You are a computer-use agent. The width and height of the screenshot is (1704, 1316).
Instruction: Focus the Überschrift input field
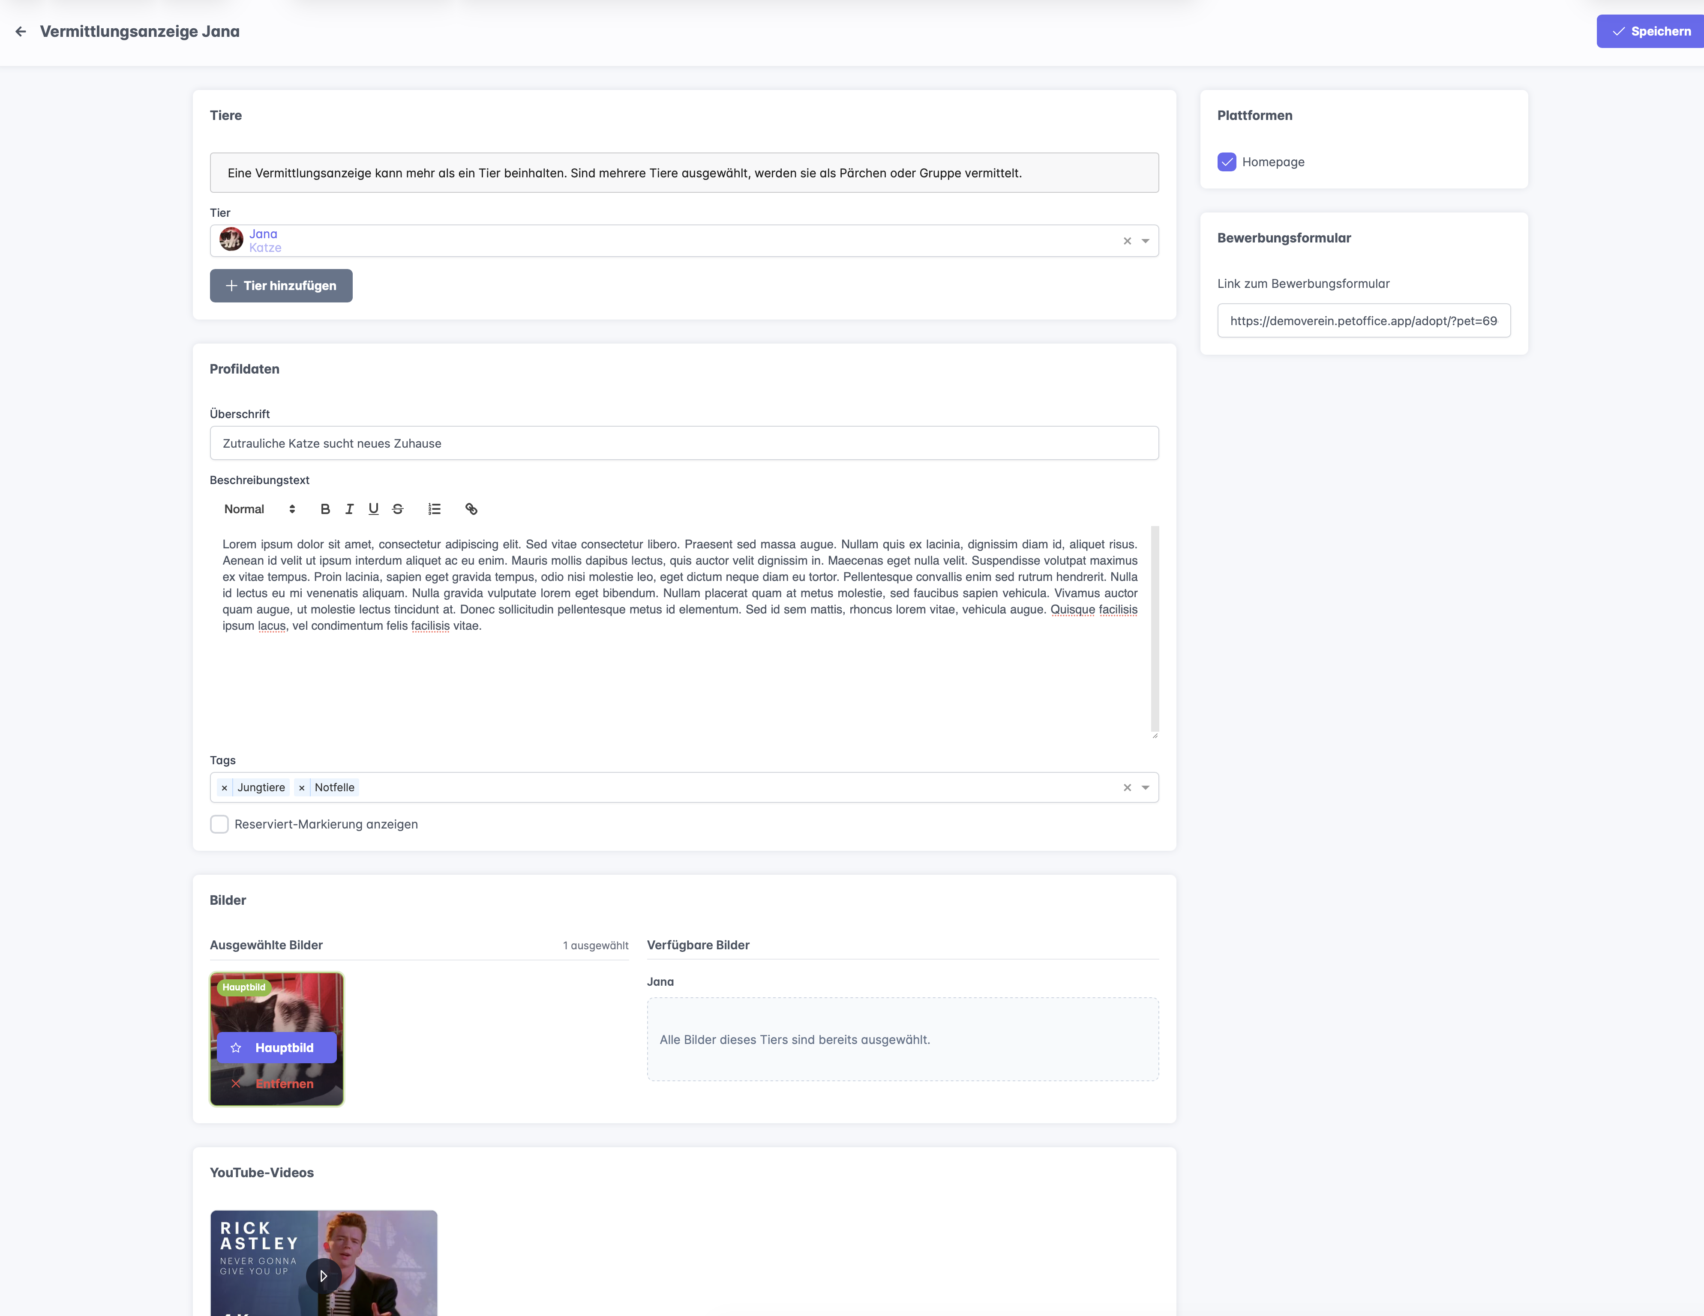684,443
